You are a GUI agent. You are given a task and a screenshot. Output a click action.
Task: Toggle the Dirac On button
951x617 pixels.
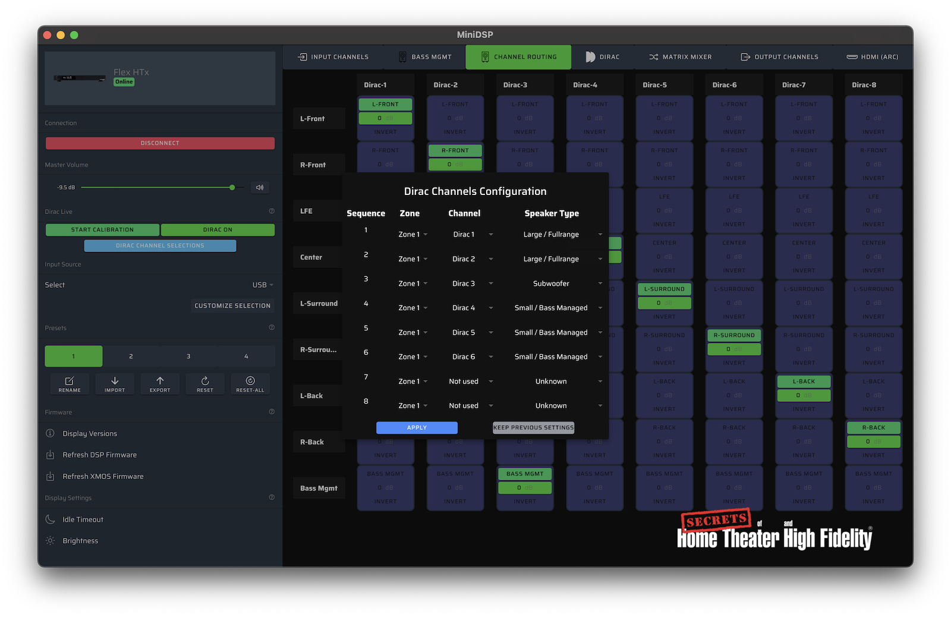pyautogui.click(x=218, y=229)
